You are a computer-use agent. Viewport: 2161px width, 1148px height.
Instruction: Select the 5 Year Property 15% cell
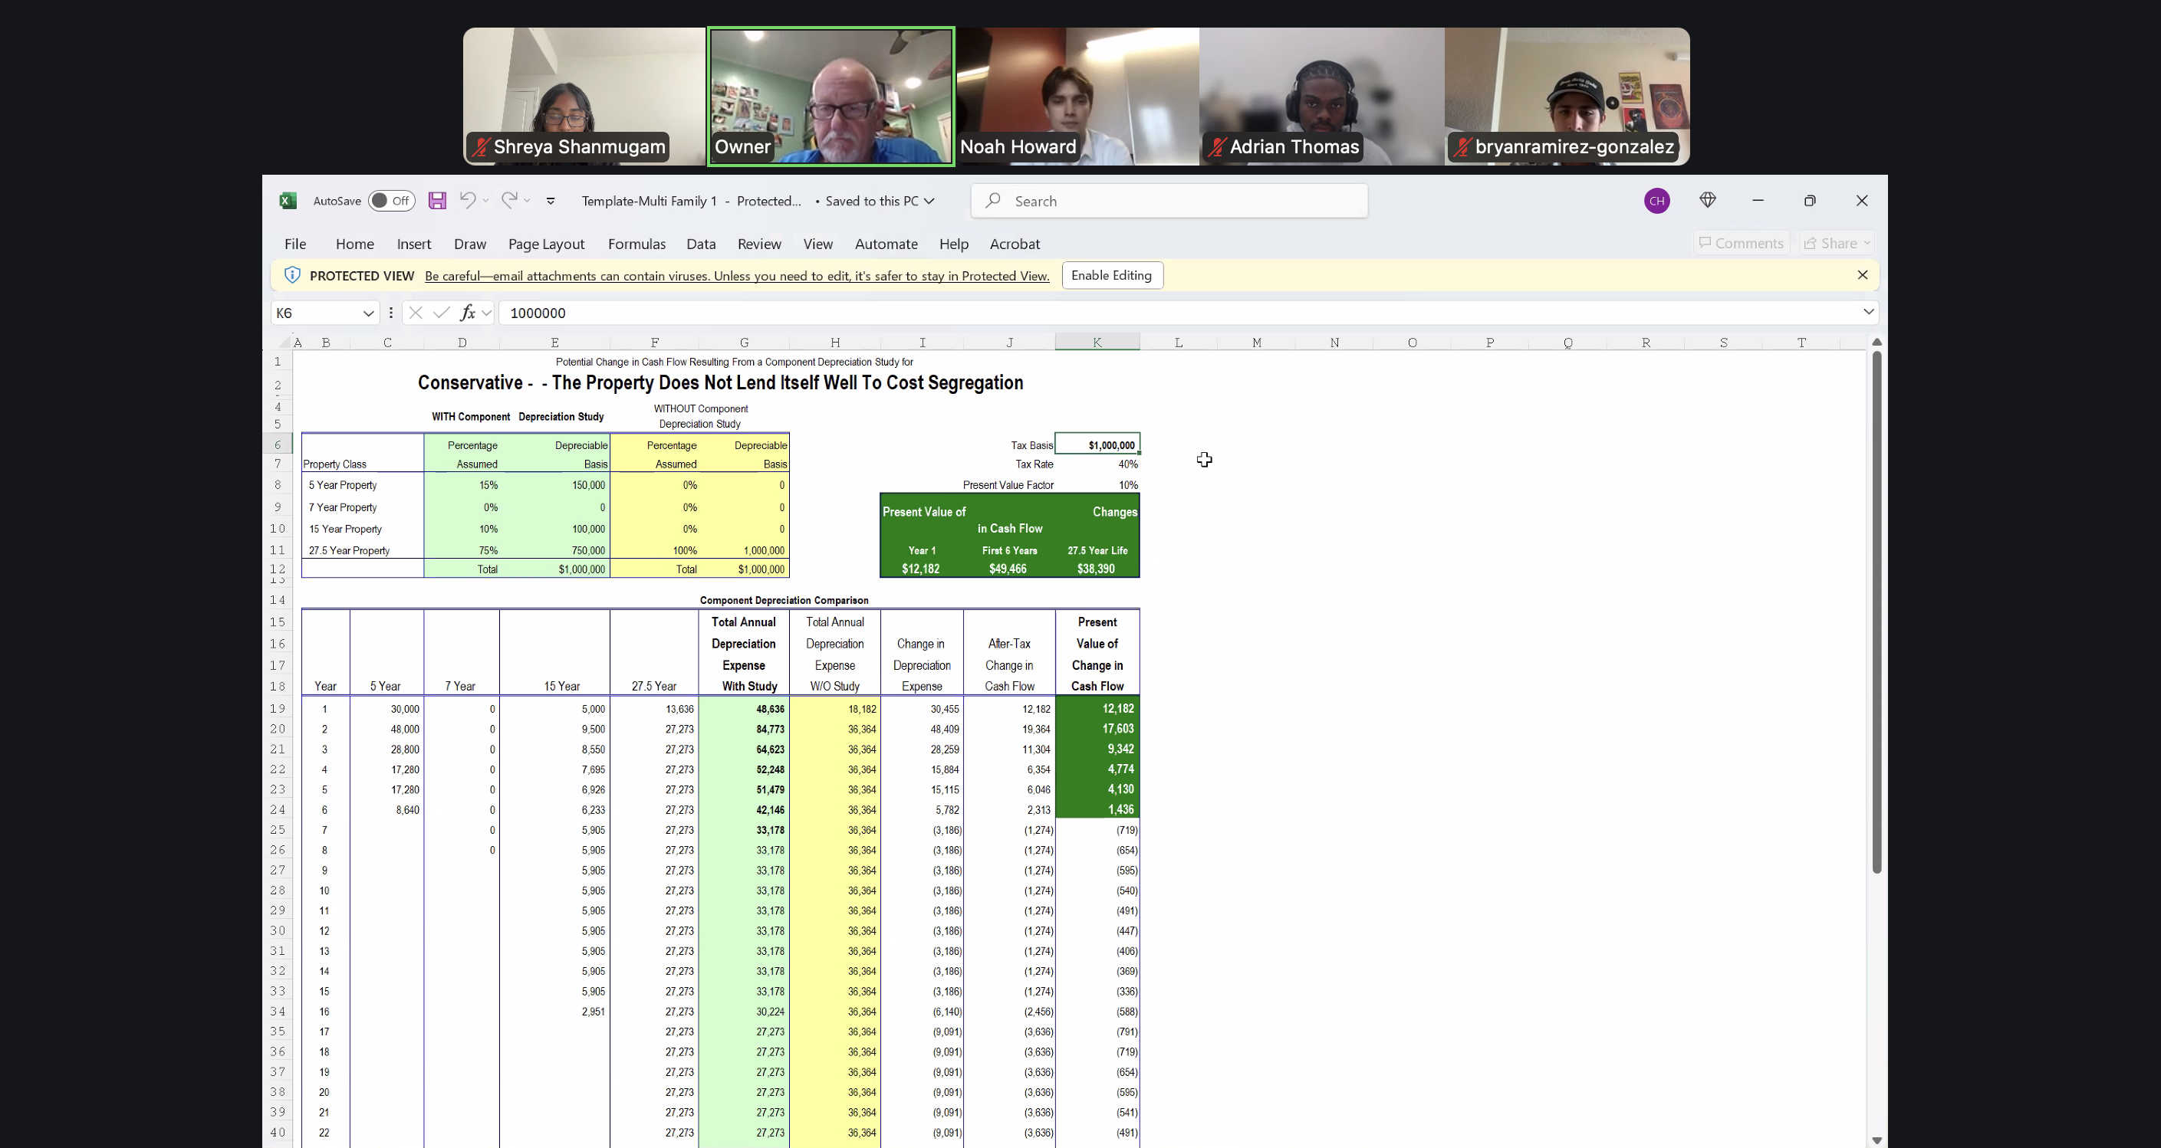[462, 486]
